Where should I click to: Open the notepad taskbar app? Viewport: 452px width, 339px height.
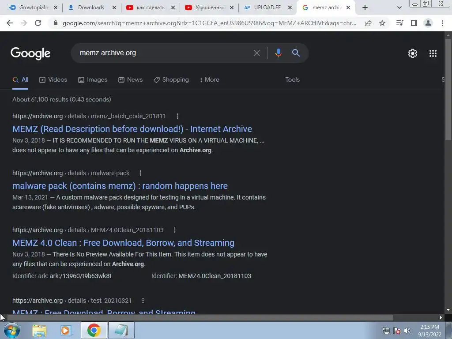(121, 330)
